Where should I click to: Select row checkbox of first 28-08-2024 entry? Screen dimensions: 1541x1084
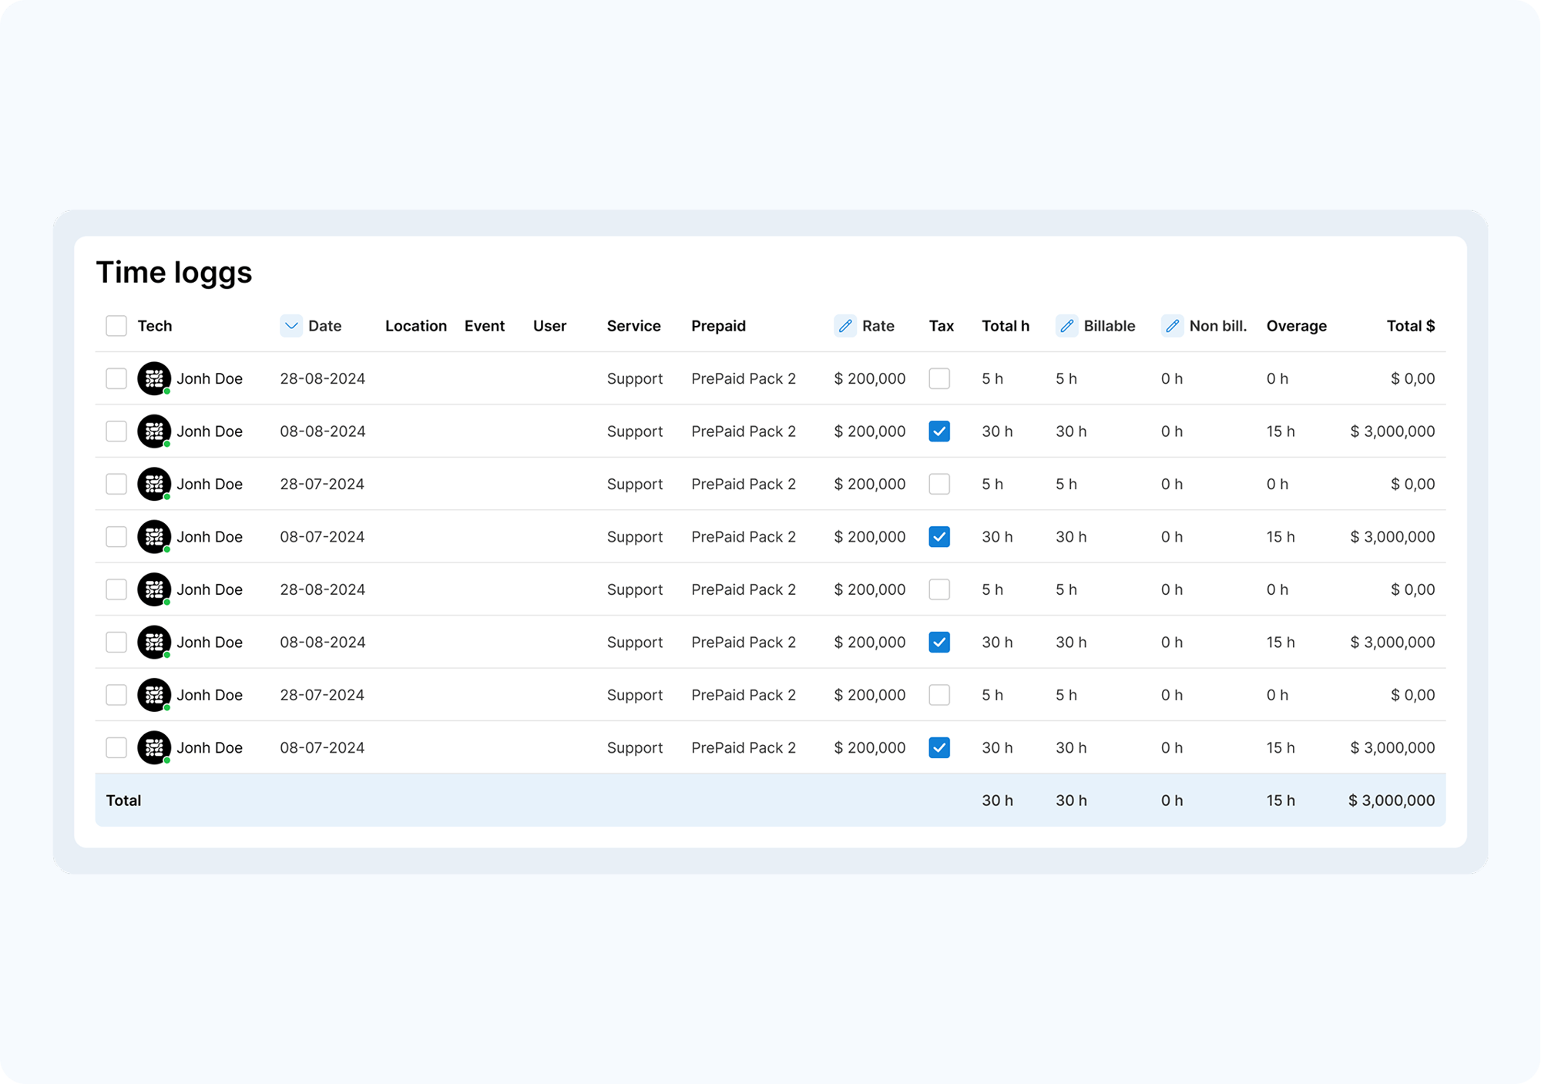[x=116, y=378]
